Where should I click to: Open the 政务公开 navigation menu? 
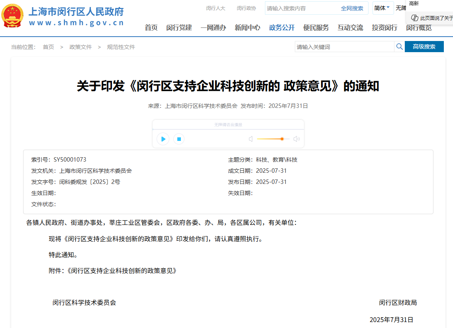coord(281,28)
